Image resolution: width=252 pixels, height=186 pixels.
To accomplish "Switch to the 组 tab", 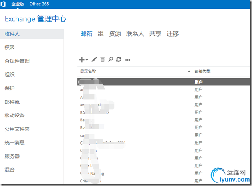I will (101, 34).
